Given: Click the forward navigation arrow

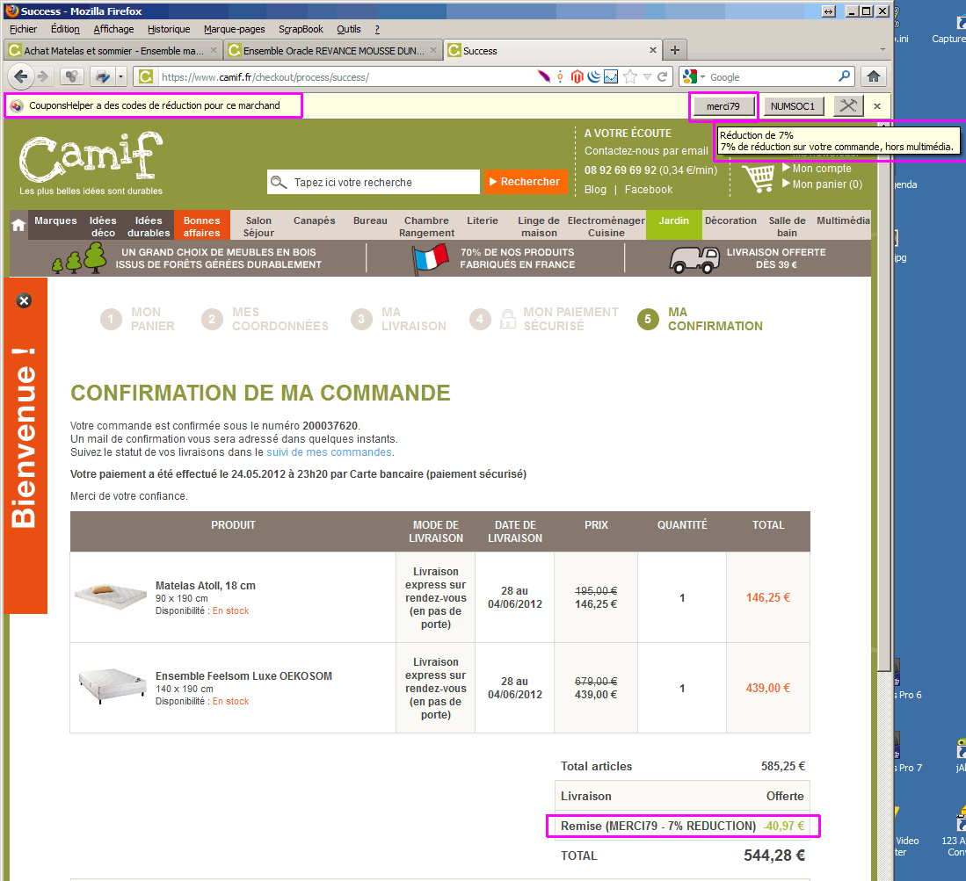Looking at the screenshot, I should point(43,77).
